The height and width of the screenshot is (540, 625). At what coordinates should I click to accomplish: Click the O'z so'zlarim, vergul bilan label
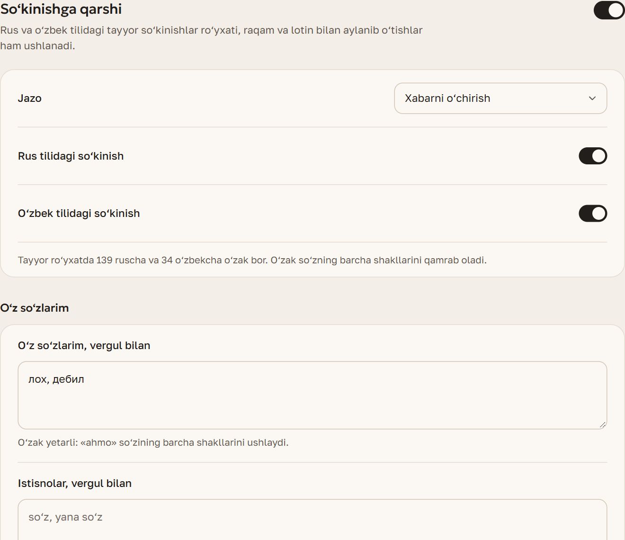click(x=84, y=346)
